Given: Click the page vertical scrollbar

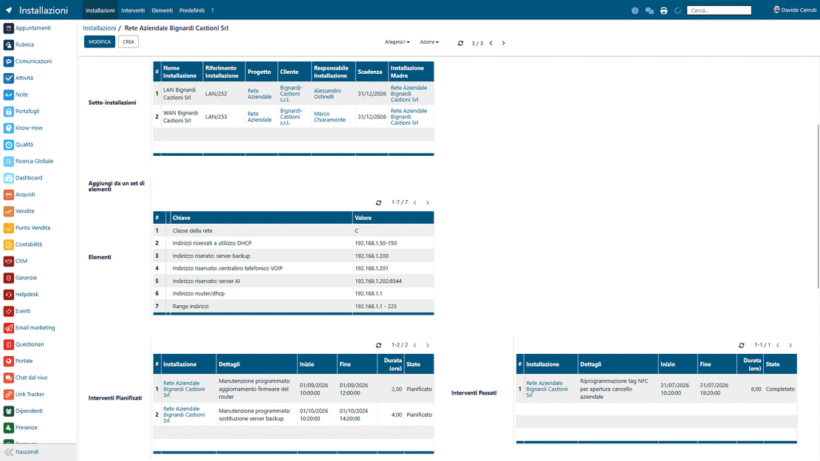Looking at the screenshot, I should [818, 206].
